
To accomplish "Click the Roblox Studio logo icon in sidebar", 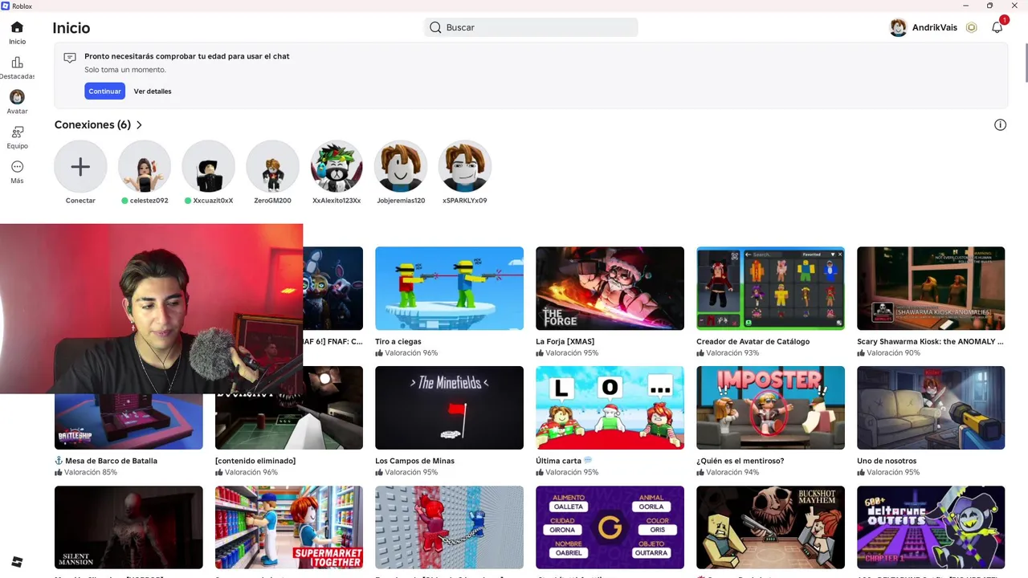I will point(17,561).
